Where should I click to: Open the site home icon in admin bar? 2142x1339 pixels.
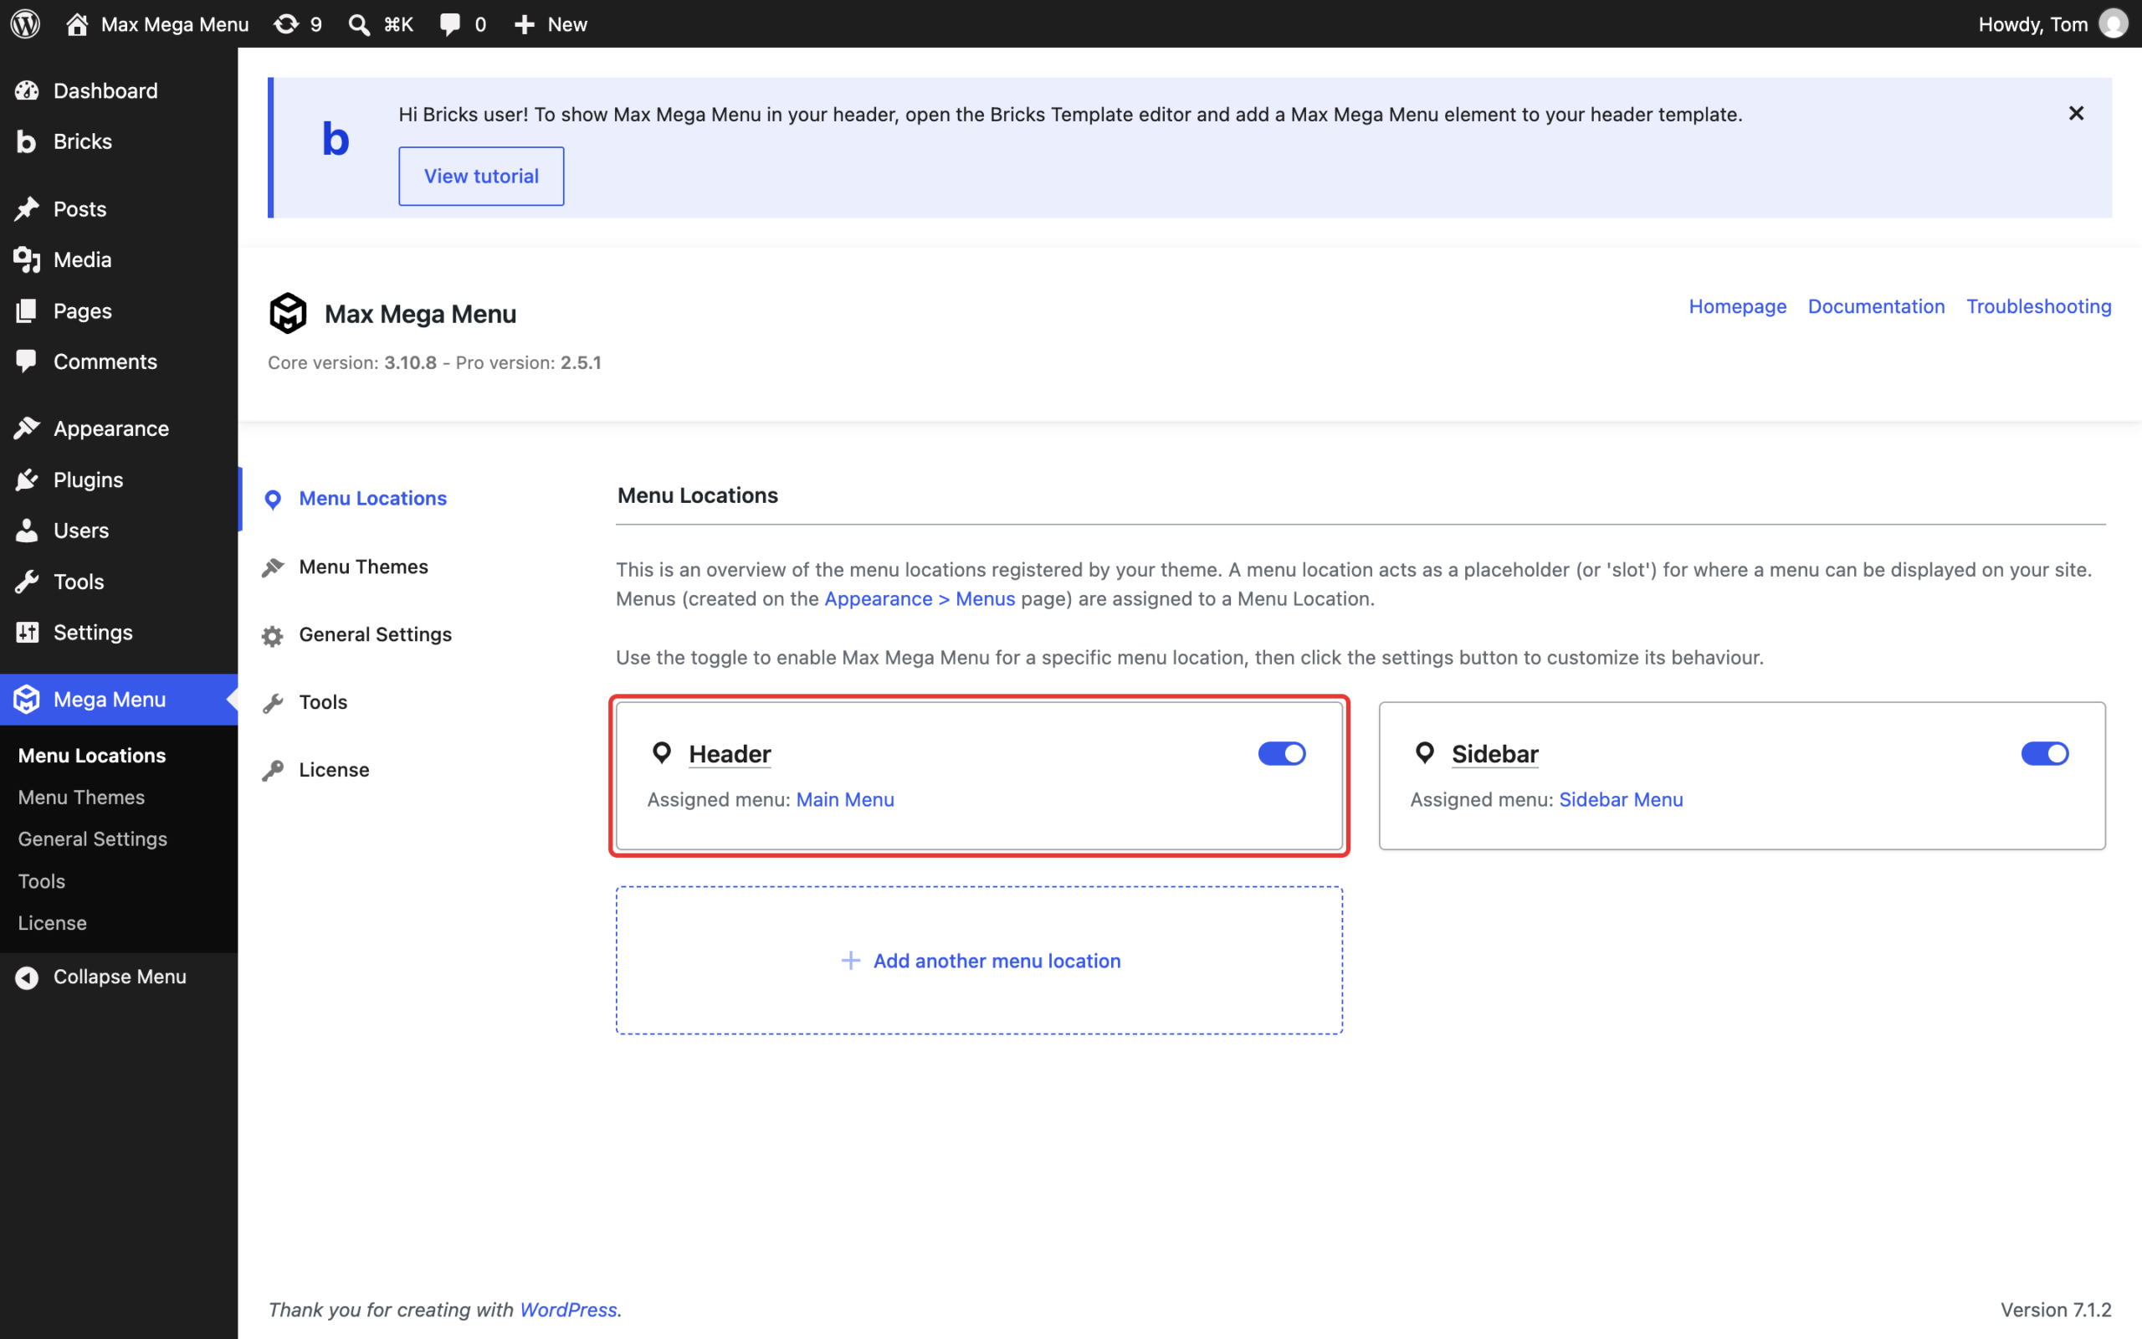(77, 24)
